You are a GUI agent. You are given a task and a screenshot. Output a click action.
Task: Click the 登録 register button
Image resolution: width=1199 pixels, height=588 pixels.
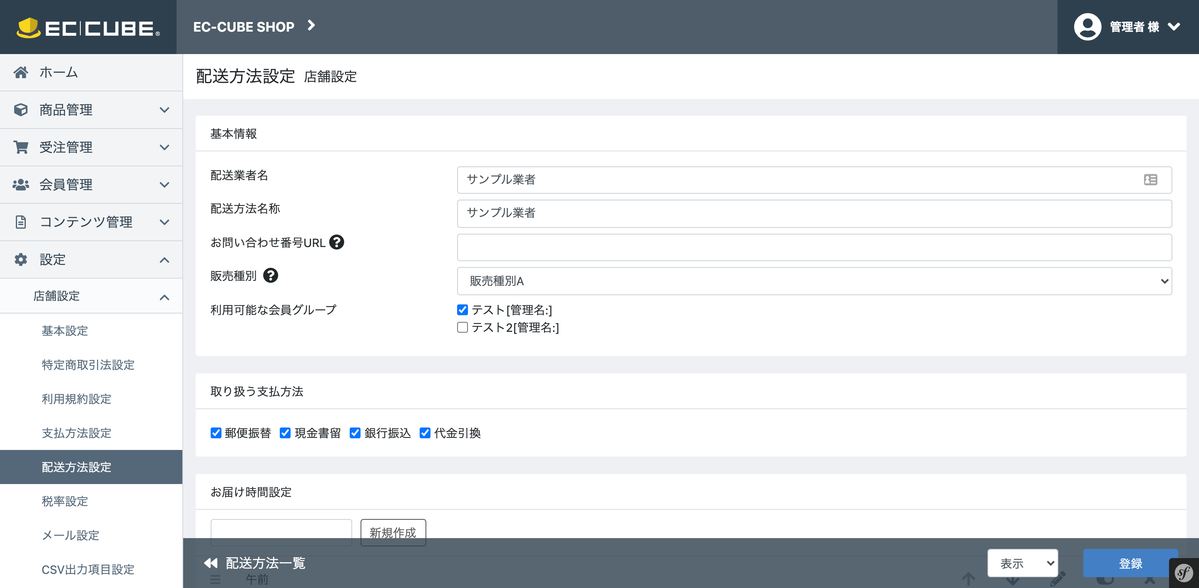click(x=1130, y=563)
